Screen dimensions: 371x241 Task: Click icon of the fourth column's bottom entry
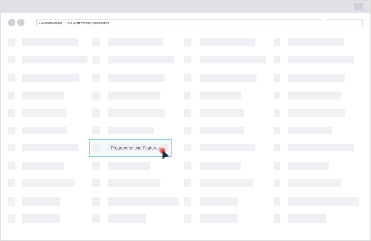[x=277, y=218]
